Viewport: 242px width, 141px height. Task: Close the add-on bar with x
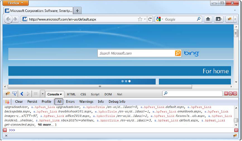[6, 136]
